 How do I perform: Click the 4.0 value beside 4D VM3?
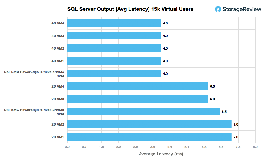166,36
